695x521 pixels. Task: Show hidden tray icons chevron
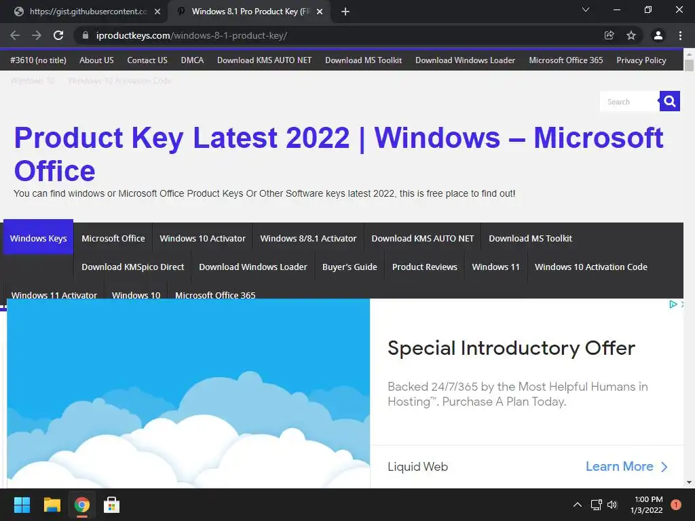tap(578, 505)
